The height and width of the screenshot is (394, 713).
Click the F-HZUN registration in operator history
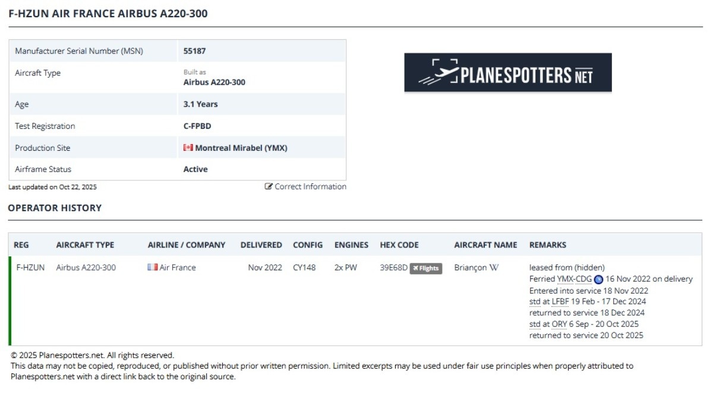(30, 268)
